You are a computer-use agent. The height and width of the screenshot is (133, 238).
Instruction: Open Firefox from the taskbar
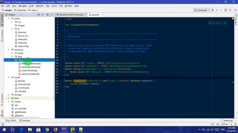pyautogui.click(x=55, y=130)
